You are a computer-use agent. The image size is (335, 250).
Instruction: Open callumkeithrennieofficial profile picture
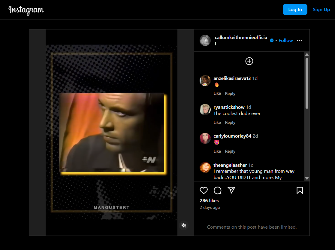click(205, 41)
